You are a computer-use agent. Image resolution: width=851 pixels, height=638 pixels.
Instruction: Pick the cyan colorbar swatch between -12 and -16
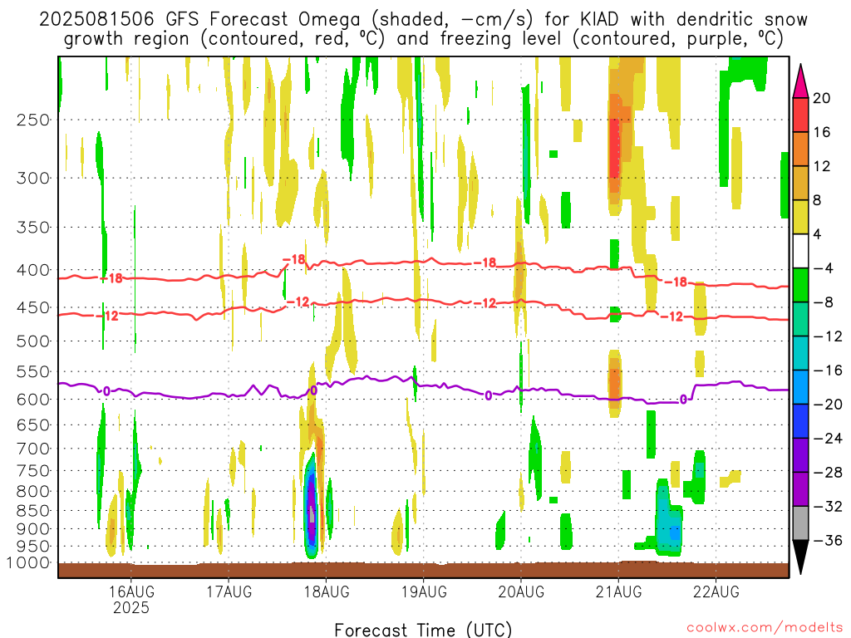click(800, 353)
